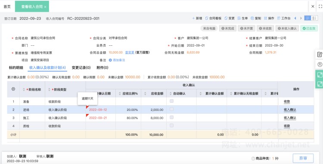
Task: Click the 变更 change toolbar button
Action: pos(230,19)
